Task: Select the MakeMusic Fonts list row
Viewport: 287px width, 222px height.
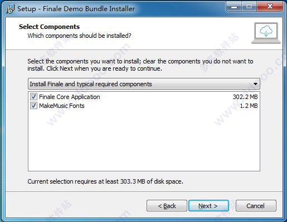Action: [x=144, y=106]
